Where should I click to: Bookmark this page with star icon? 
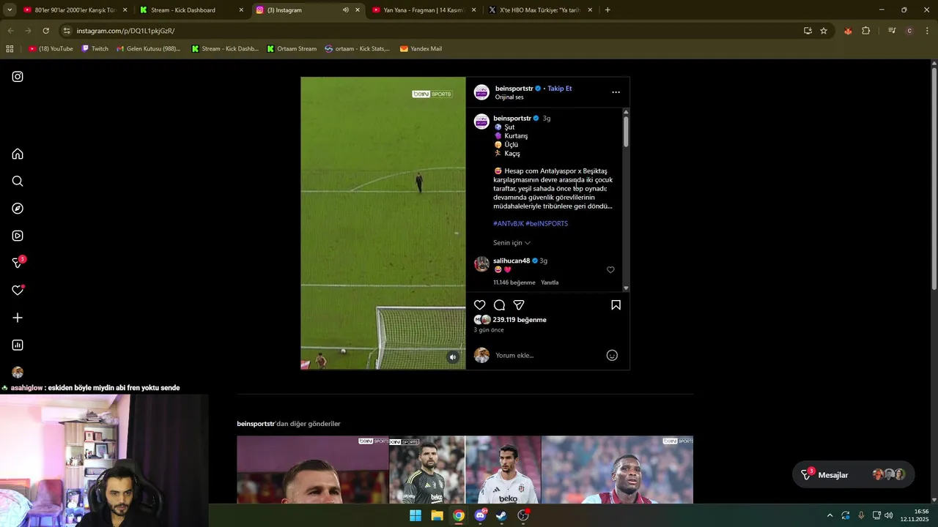coord(824,31)
